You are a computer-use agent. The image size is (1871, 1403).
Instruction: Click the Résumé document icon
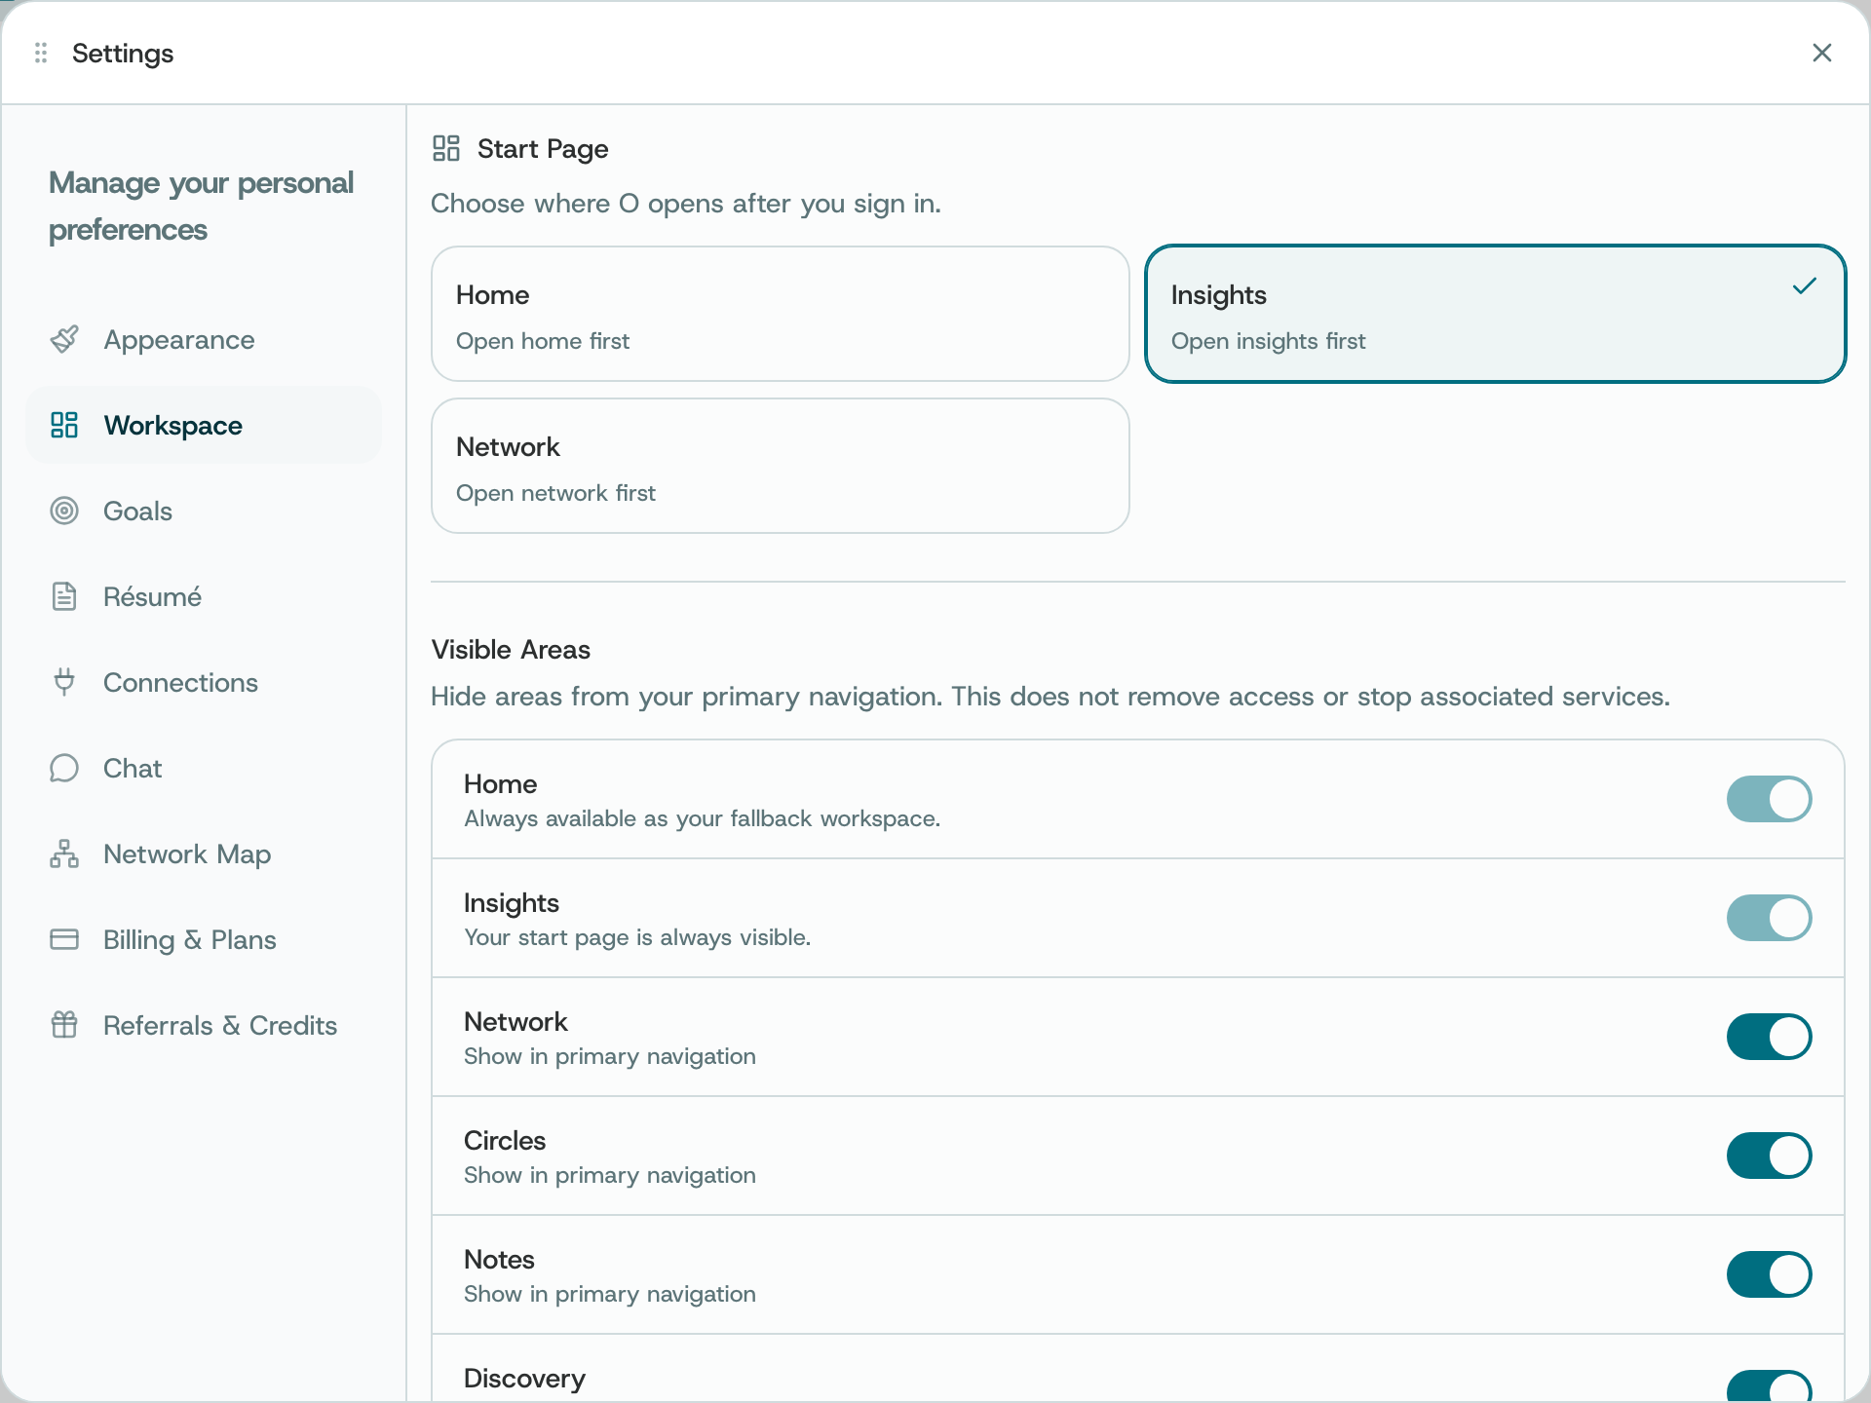[64, 596]
